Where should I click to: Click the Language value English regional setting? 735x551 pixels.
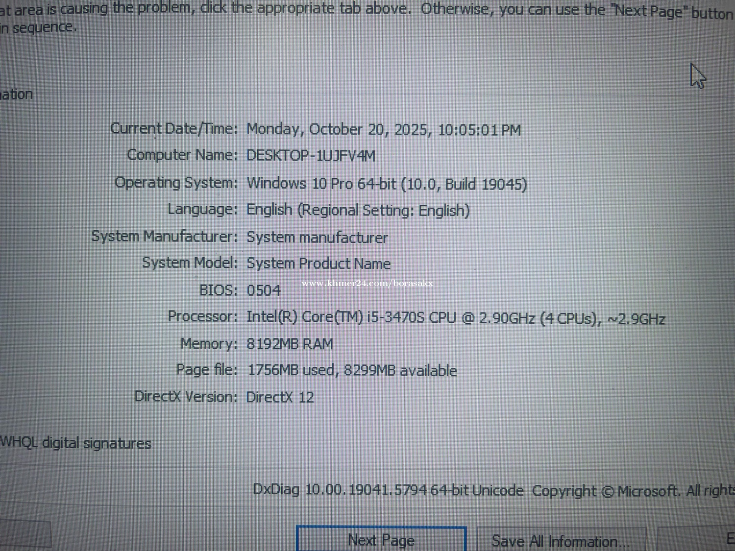pos(358,210)
